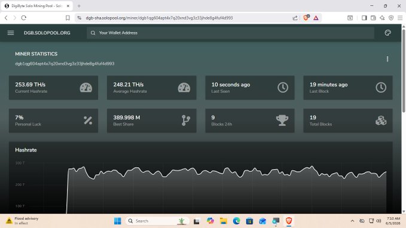Open a new browser tab

point(79,6)
